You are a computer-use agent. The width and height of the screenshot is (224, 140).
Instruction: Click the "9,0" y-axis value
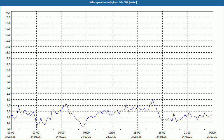coord(8,76)
